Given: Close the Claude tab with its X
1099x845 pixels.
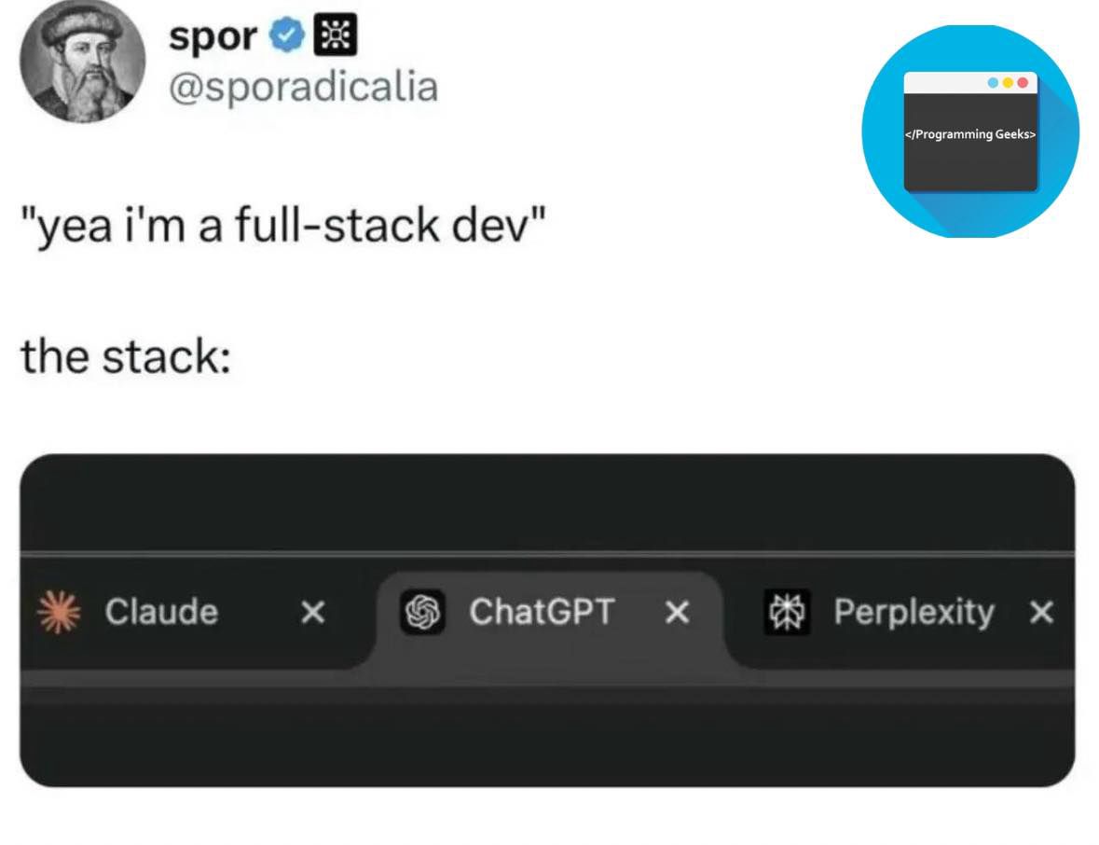Looking at the screenshot, I should click(x=313, y=614).
